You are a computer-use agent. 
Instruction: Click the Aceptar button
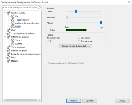point(73,101)
